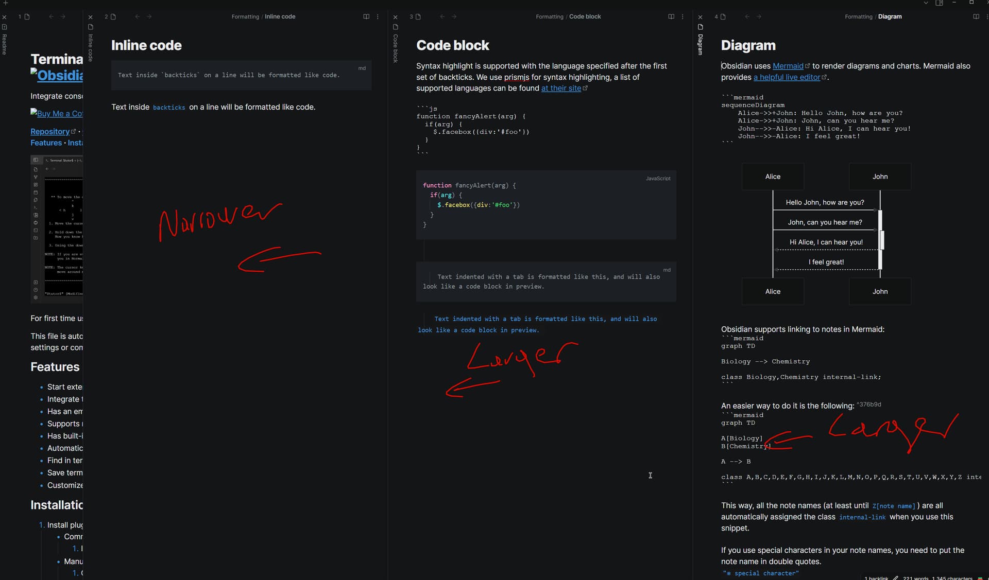Open the tab list dropdown chevron
Screen dimensions: 989x580
(926, 3)
